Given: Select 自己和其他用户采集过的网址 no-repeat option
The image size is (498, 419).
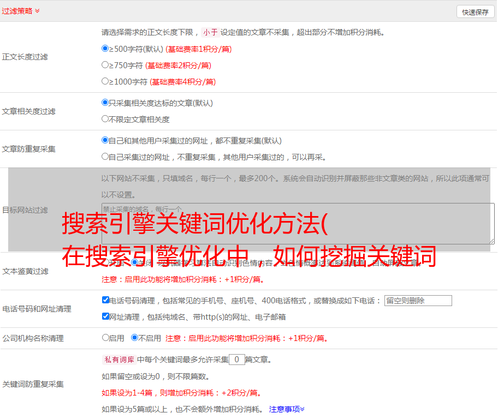Looking at the screenshot, I should [105, 140].
